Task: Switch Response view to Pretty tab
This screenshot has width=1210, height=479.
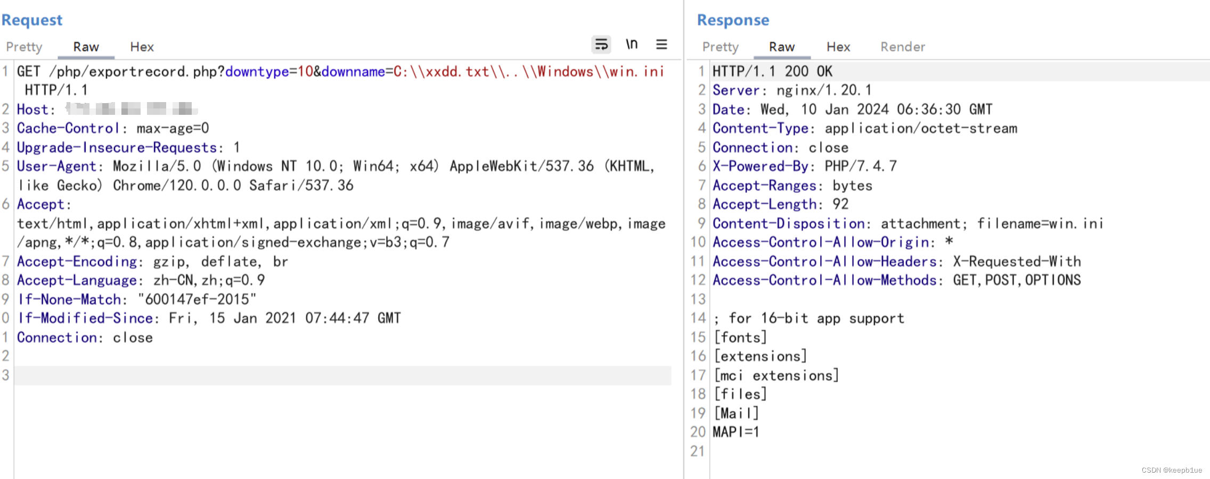Action: coord(720,47)
